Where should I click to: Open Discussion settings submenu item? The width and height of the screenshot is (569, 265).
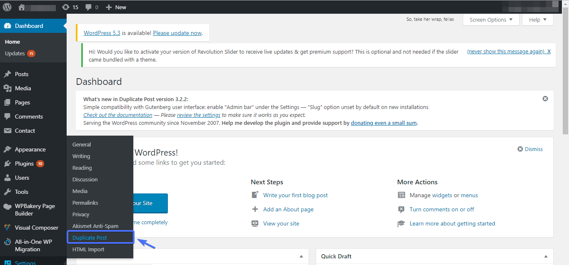tap(85, 179)
